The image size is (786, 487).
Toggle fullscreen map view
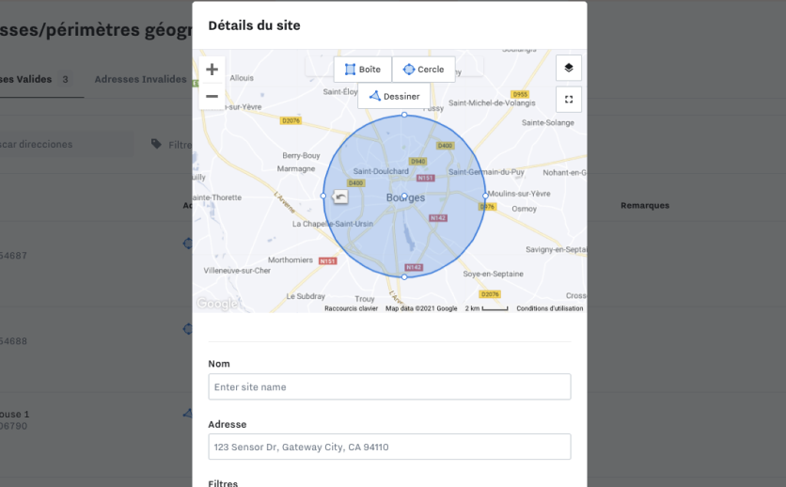pyautogui.click(x=569, y=100)
